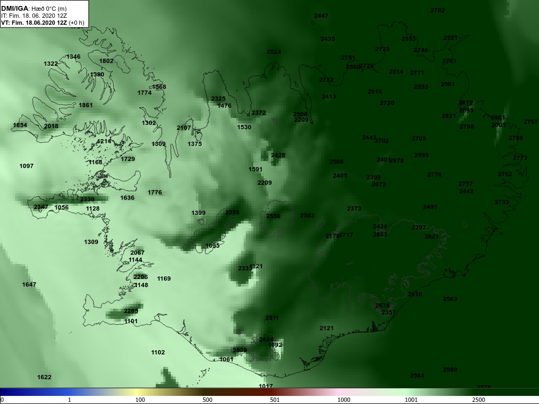Click the 1647 value in southwest sea

tap(29, 284)
